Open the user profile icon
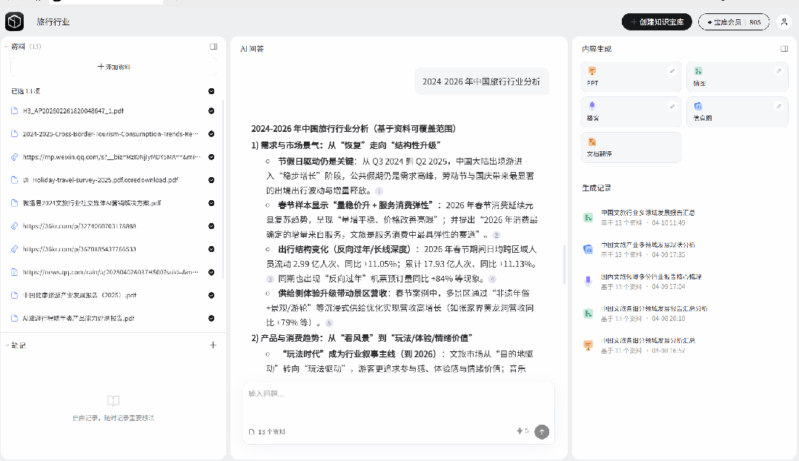This screenshot has height=461, width=799. coord(783,22)
